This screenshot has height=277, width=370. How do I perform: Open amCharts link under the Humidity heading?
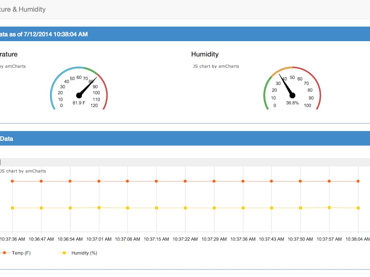coord(216,66)
